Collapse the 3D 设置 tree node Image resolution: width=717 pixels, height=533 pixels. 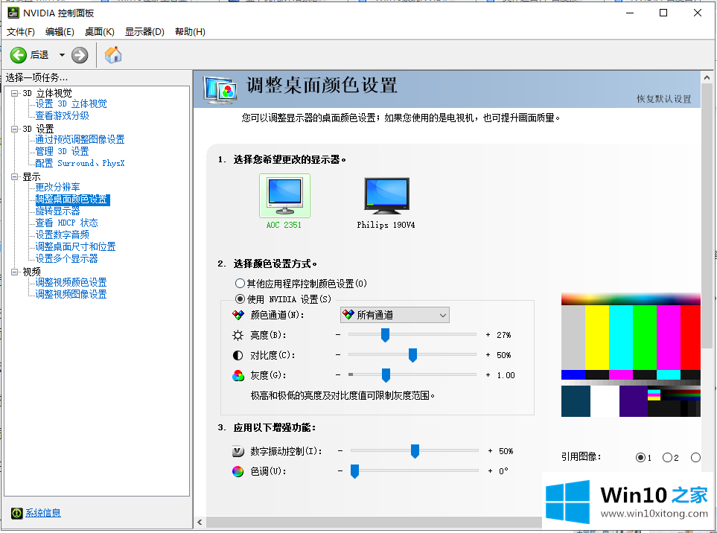[x=15, y=129]
